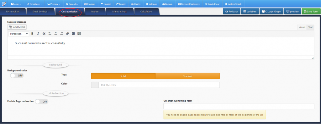Open the C.Logic Graph
Screen dimensions: 321x124
pos(271,12)
